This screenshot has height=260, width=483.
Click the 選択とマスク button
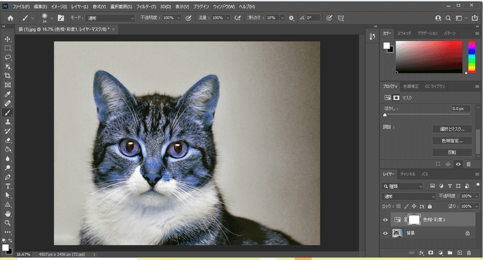click(452, 128)
